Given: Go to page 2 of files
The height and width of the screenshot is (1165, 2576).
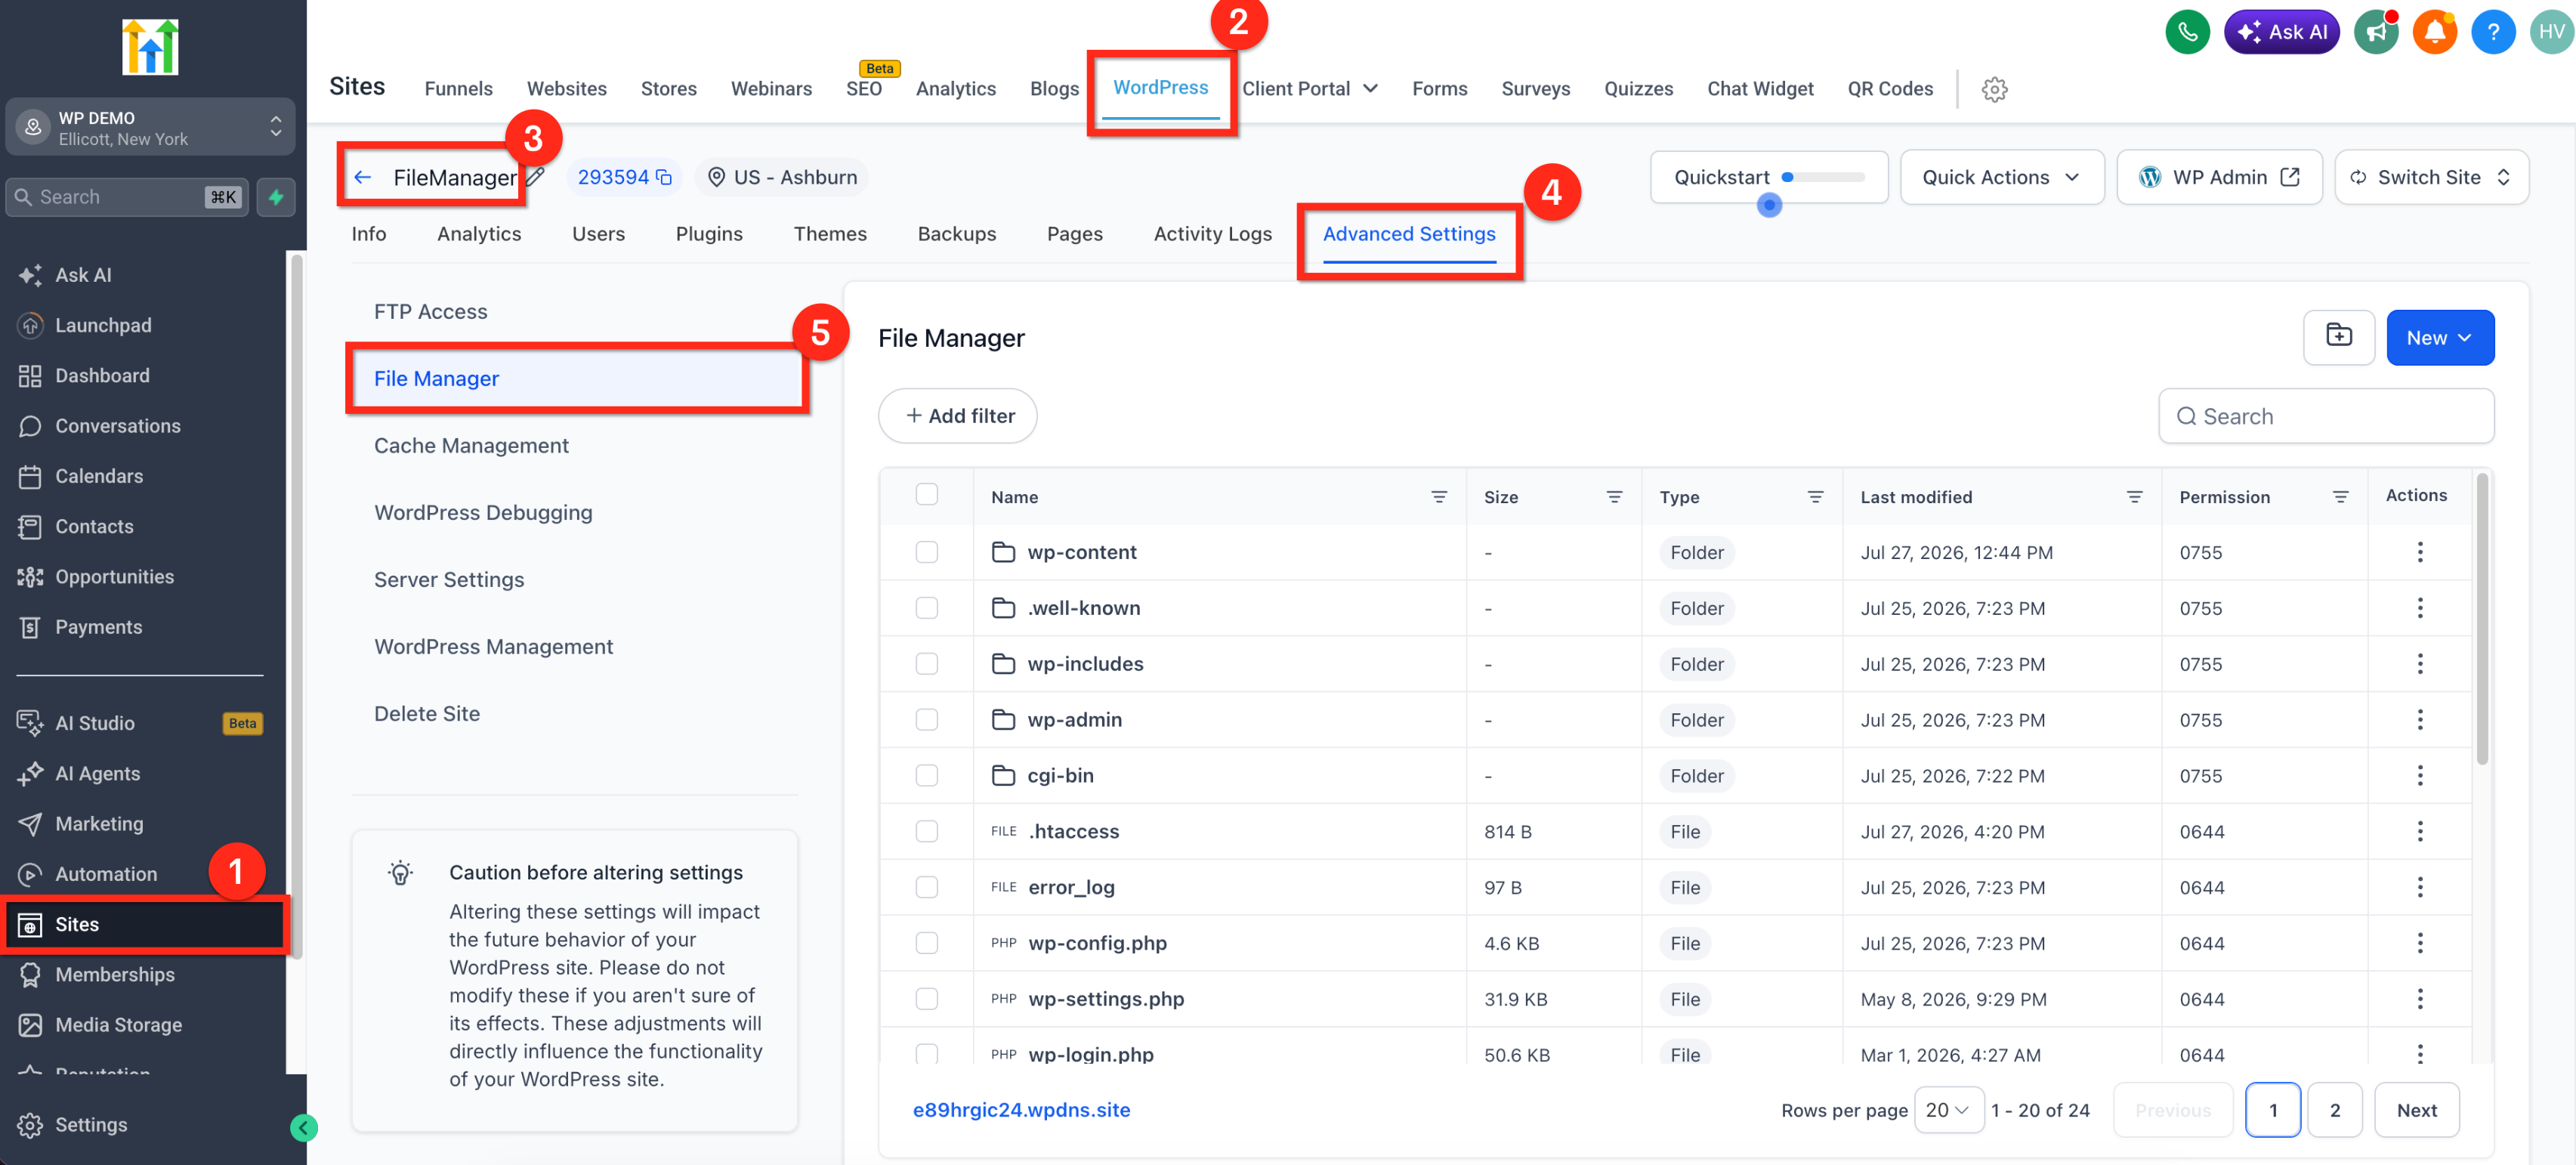Looking at the screenshot, I should pos(2334,1109).
